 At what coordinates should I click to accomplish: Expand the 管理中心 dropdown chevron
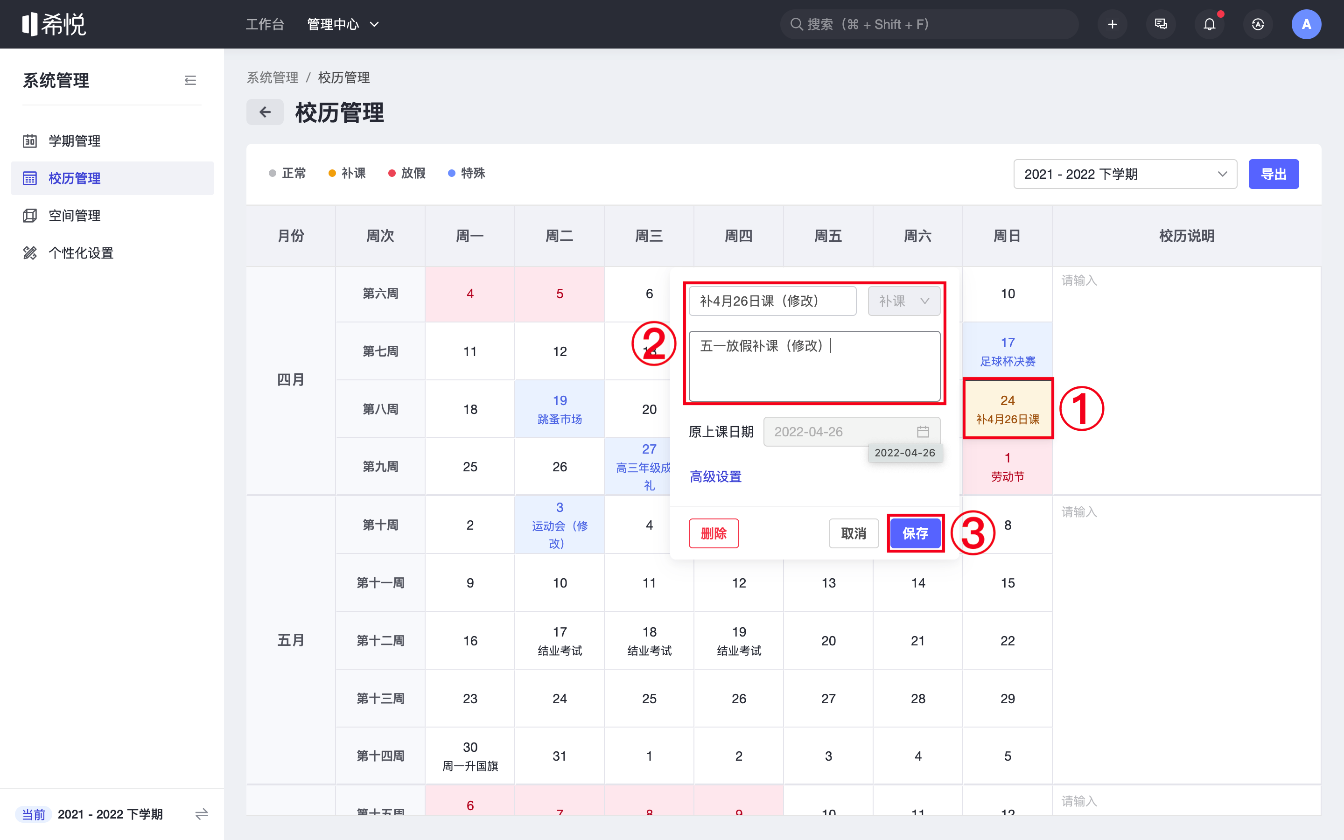(374, 24)
